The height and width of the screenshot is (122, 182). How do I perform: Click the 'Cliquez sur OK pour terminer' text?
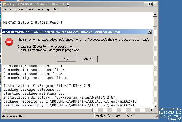45,47
